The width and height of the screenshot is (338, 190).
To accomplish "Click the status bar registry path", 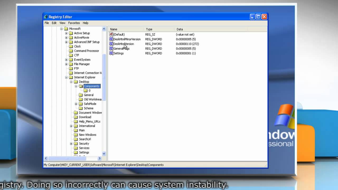I will pos(104,165).
